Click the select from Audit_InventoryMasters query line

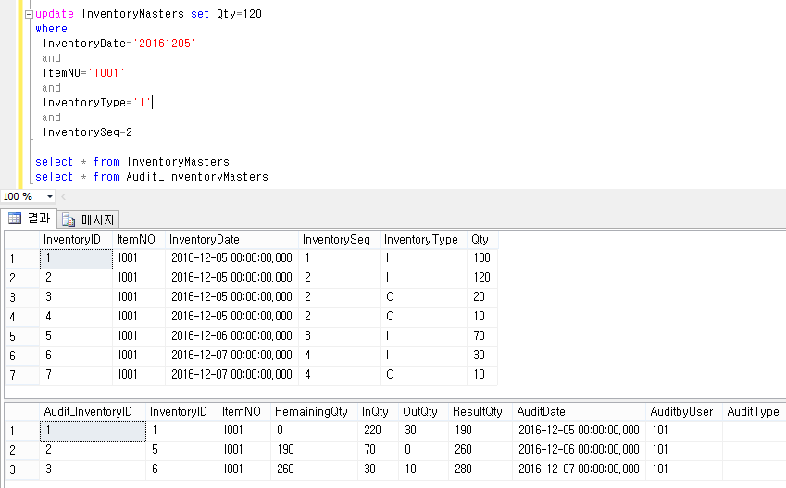click(151, 177)
